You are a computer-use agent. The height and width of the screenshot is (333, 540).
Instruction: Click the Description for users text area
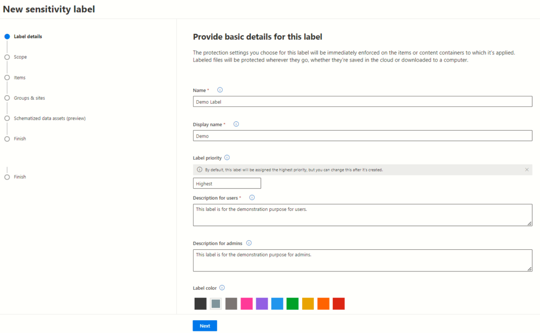tap(362, 215)
